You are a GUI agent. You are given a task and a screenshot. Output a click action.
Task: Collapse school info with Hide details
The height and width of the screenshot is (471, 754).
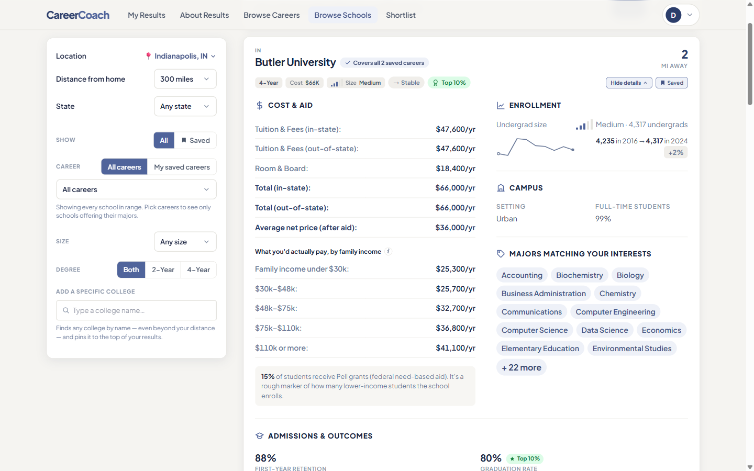click(629, 83)
